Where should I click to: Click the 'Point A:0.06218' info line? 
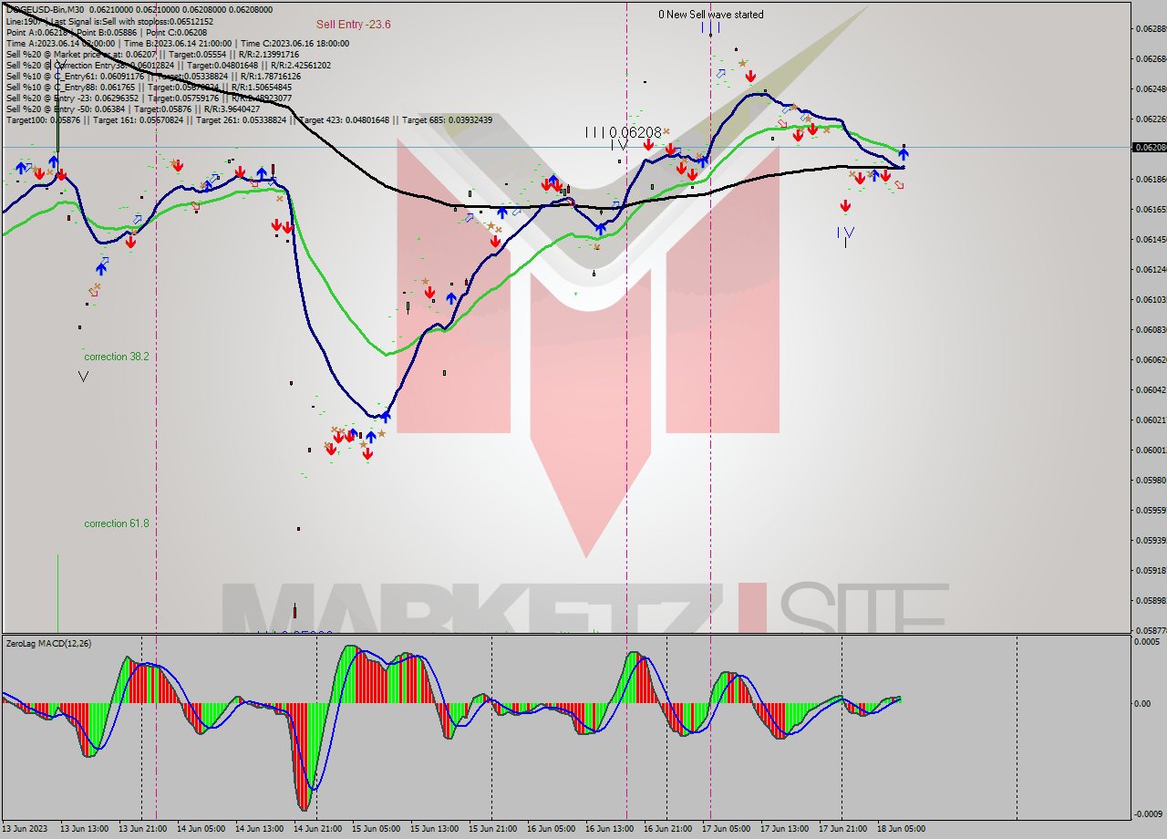107,32
